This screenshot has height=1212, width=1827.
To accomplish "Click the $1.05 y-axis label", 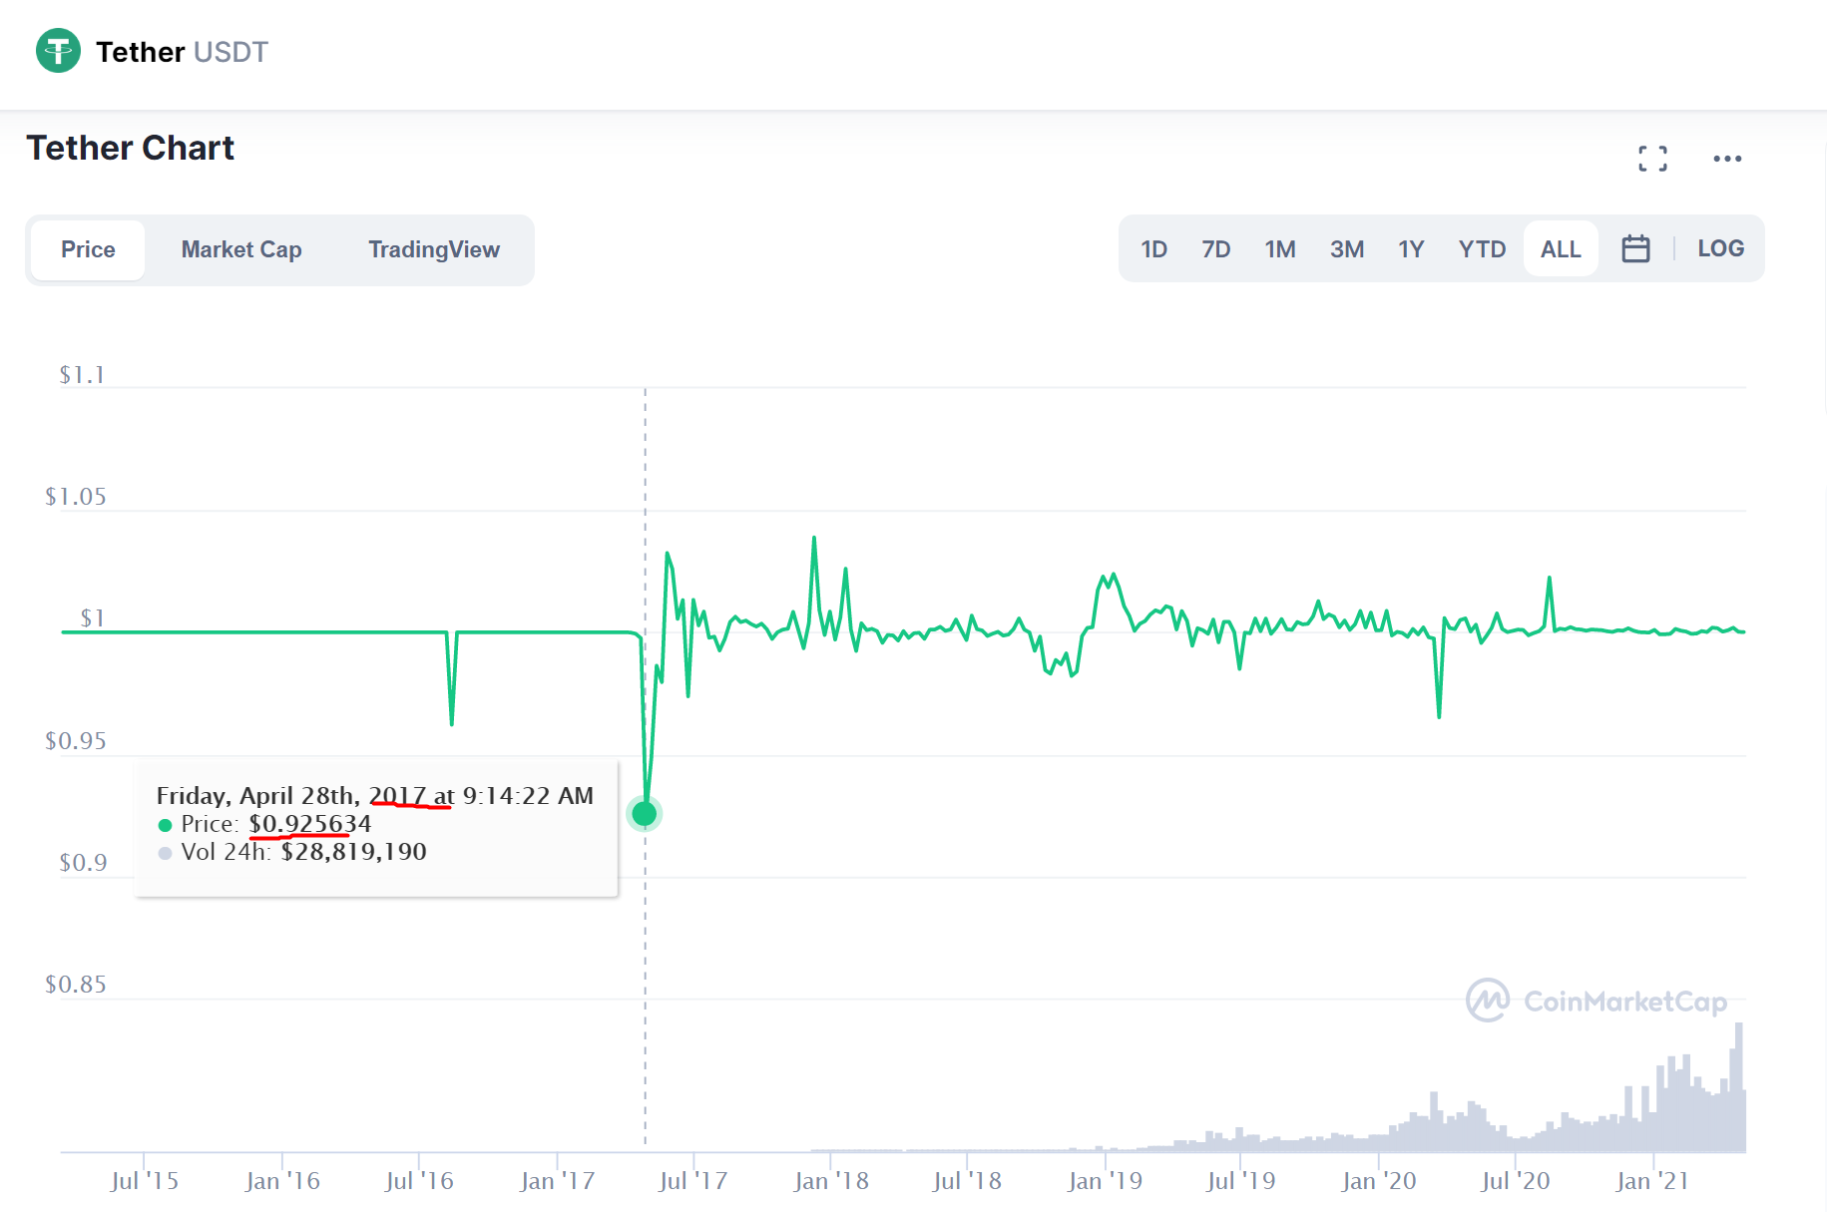I will [76, 497].
